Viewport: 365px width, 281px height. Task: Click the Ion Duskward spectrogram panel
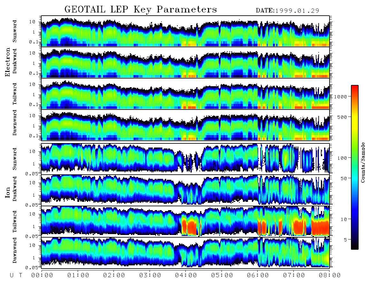coord(185,190)
